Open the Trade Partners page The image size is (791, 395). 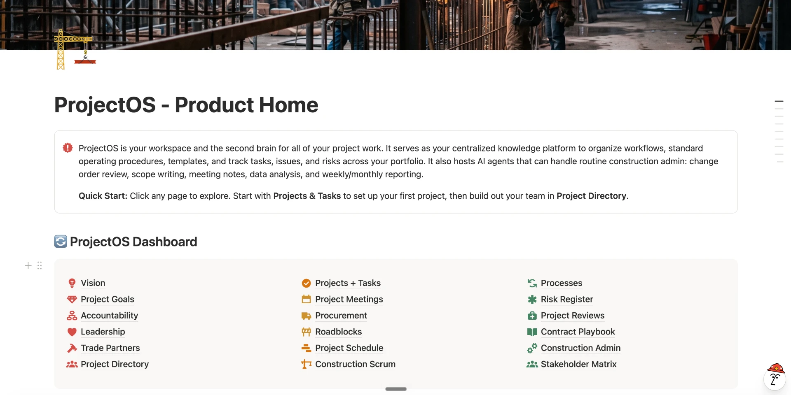[110, 348]
